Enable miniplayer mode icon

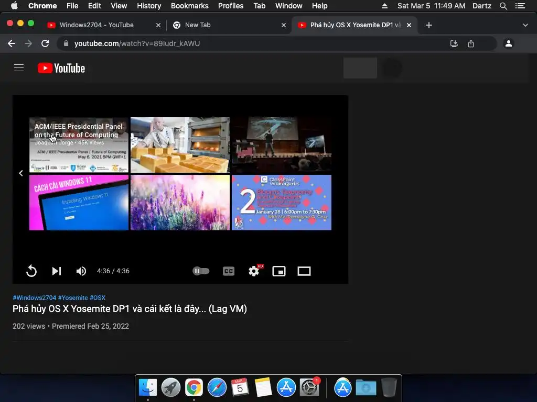pyautogui.click(x=279, y=271)
